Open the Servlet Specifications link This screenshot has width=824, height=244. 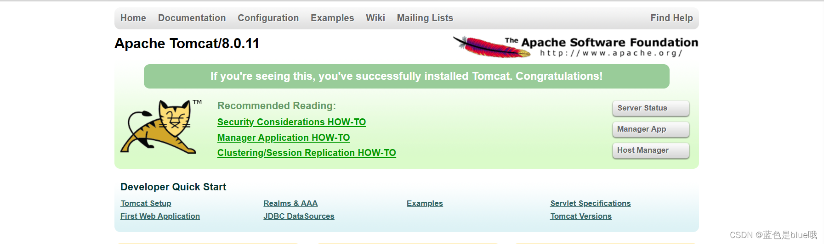pos(591,203)
